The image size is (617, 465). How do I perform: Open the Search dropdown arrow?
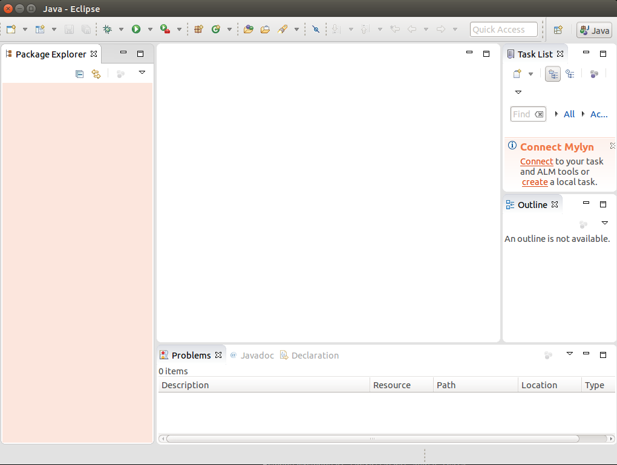tap(296, 29)
